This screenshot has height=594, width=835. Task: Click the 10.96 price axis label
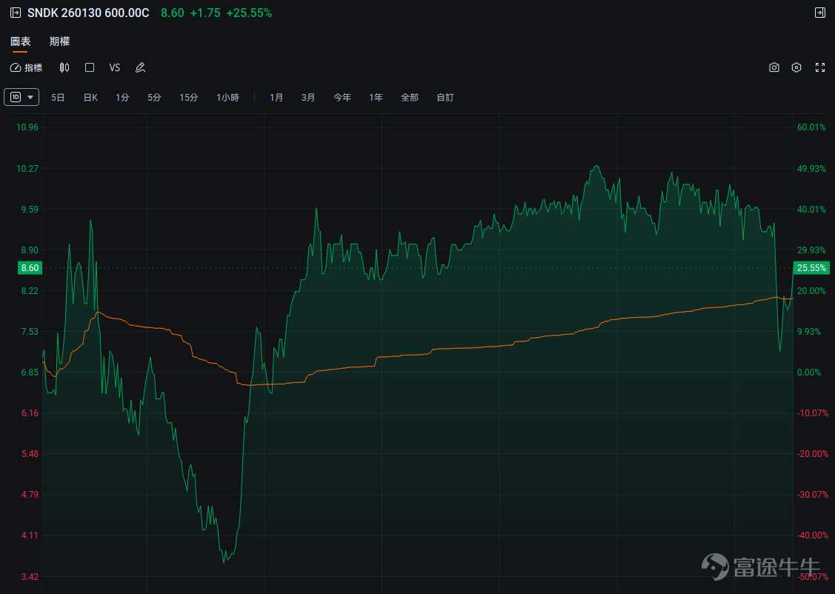click(x=27, y=127)
